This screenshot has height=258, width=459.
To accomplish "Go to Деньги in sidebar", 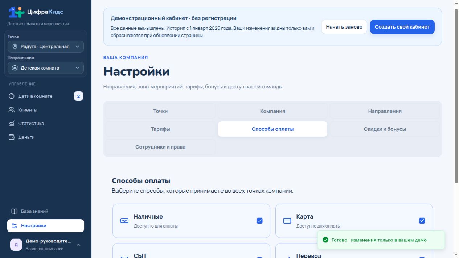I will [x=46, y=137].
